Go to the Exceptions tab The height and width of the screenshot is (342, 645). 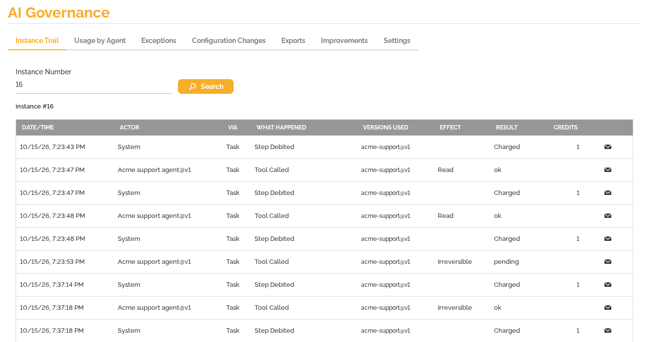(159, 41)
